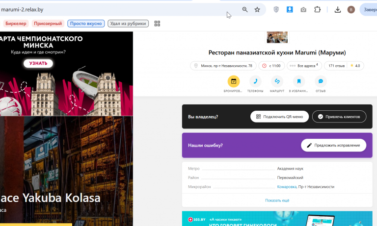The height and width of the screenshot is (226, 377).
Task: Add to favorites with the bookmark icon
Action: pos(299,81)
